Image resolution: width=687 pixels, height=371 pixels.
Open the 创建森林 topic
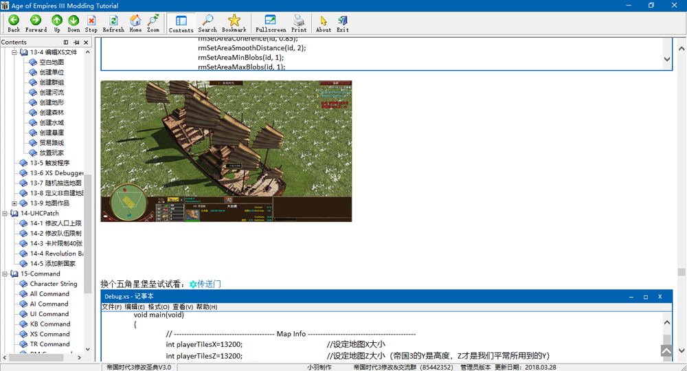52,113
